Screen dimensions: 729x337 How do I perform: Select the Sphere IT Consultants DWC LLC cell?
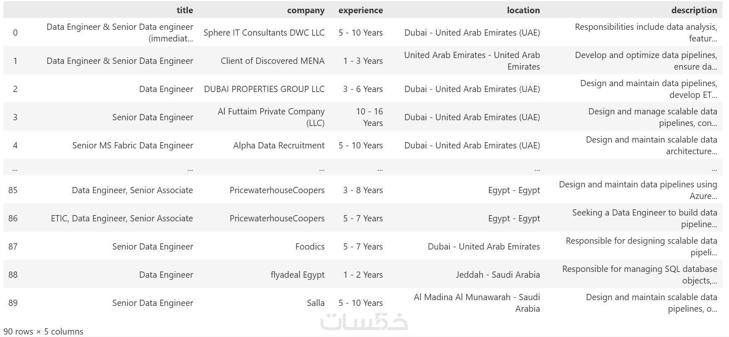264,33
